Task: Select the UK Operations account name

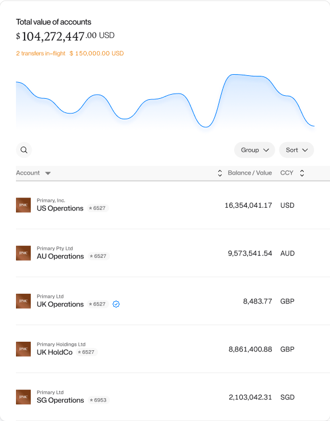Action: (60, 304)
